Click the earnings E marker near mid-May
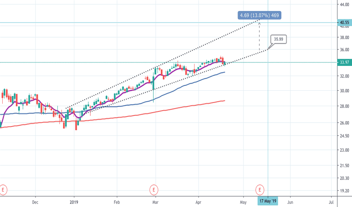Image resolution: width=352 pixels, height=207 pixels. pyautogui.click(x=260, y=190)
